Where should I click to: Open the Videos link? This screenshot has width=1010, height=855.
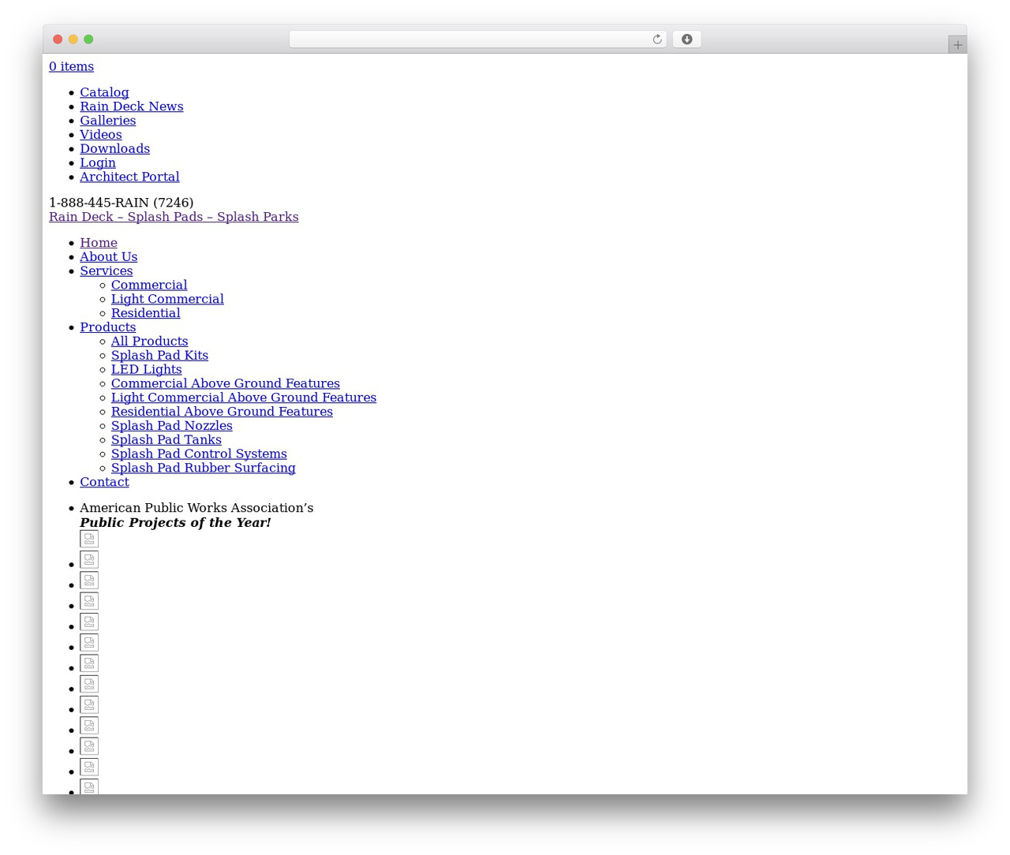coord(100,135)
